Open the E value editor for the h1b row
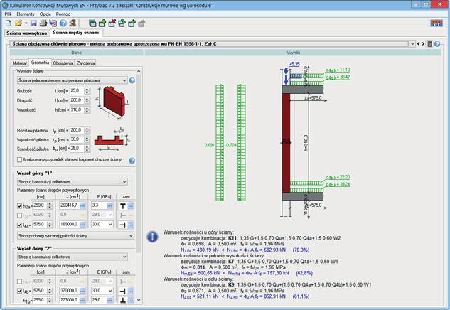450x310 pixels. 109,300
